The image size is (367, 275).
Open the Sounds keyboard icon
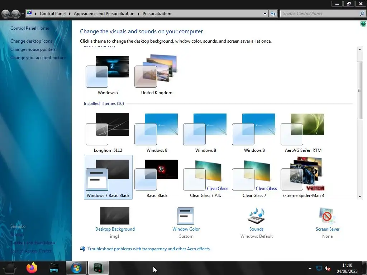point(256,216)
